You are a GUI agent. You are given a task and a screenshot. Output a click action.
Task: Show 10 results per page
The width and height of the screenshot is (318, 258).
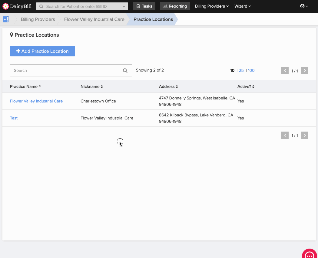pos(232,70)
